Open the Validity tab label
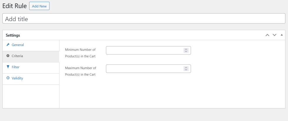Viewport: 288px width, 121px height. tap(17, 78)
